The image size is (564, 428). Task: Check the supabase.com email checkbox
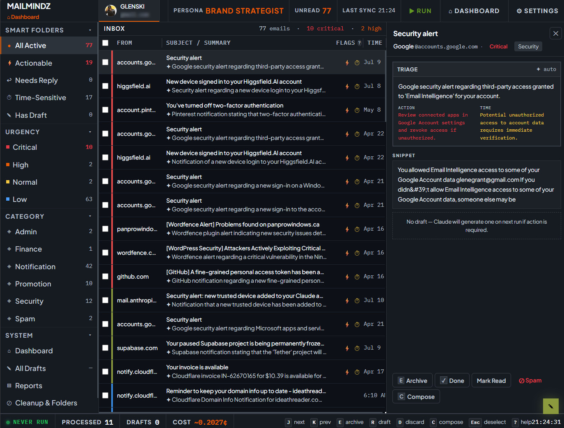click(x=105, y=348)
